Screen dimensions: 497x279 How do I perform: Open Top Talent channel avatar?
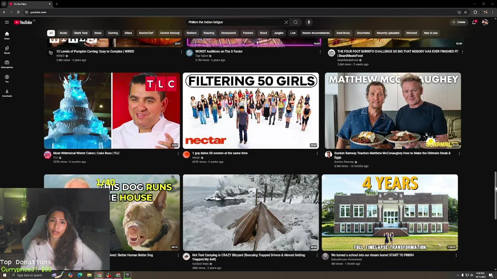[x=189, y=53]
